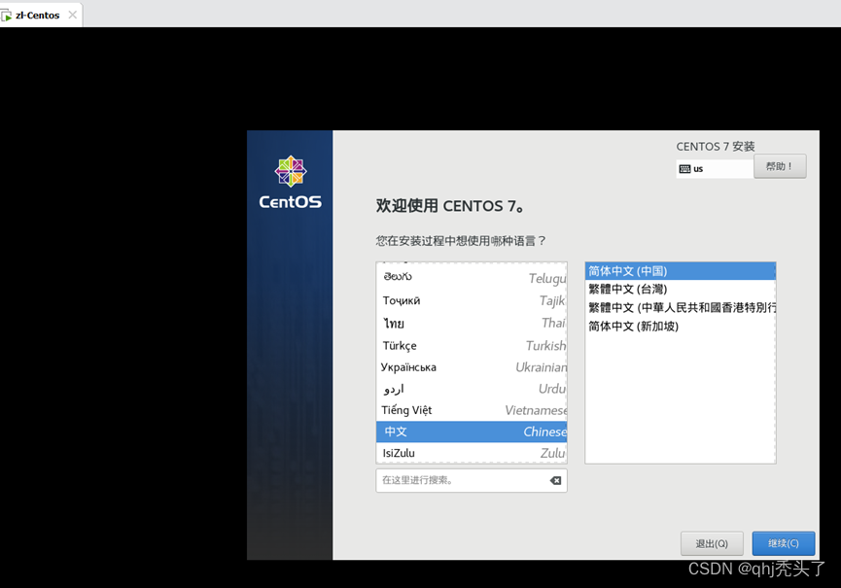841x588 pixels.
Task: Select 中文 Chinese language row
Action: pyautogui.click(x=472, y=432)
